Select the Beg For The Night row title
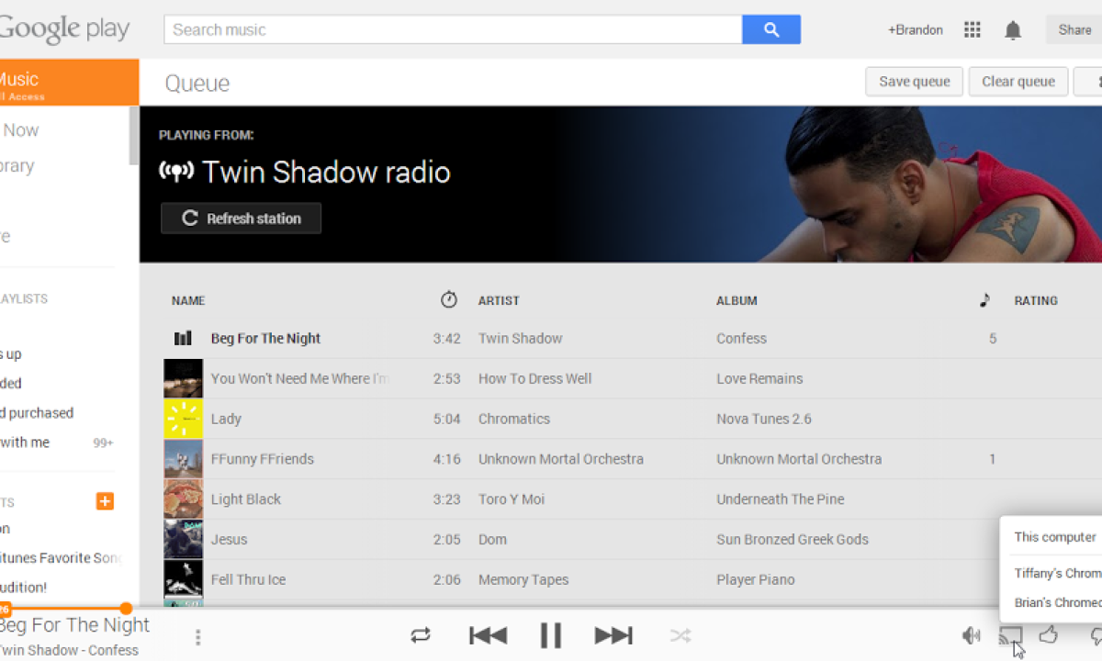The width and height of the screenshot is (1102, 661). tap(265, 338)
